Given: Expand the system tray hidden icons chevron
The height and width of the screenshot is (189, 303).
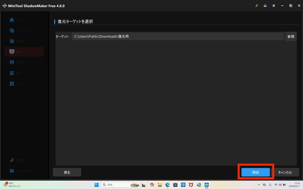Looking at the screenshot, I should coord(259,185).
